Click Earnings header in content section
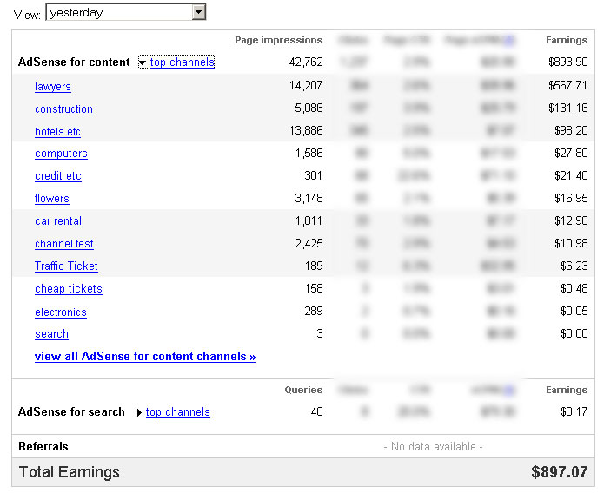This screenshot has height=493, width=604. 567,41
